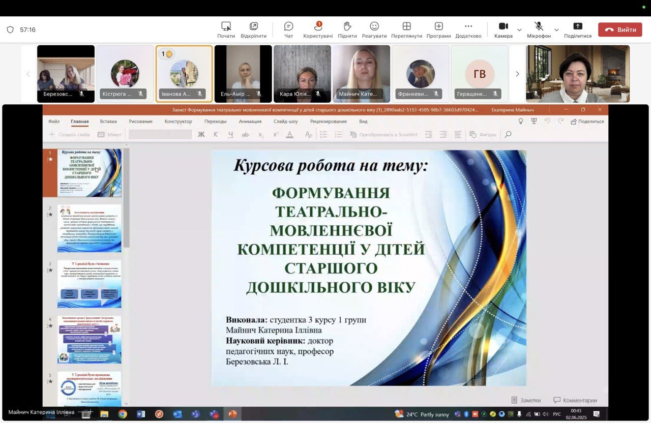
Task: Switch to the Анимация ribbon tab
Action: point(250,122)
